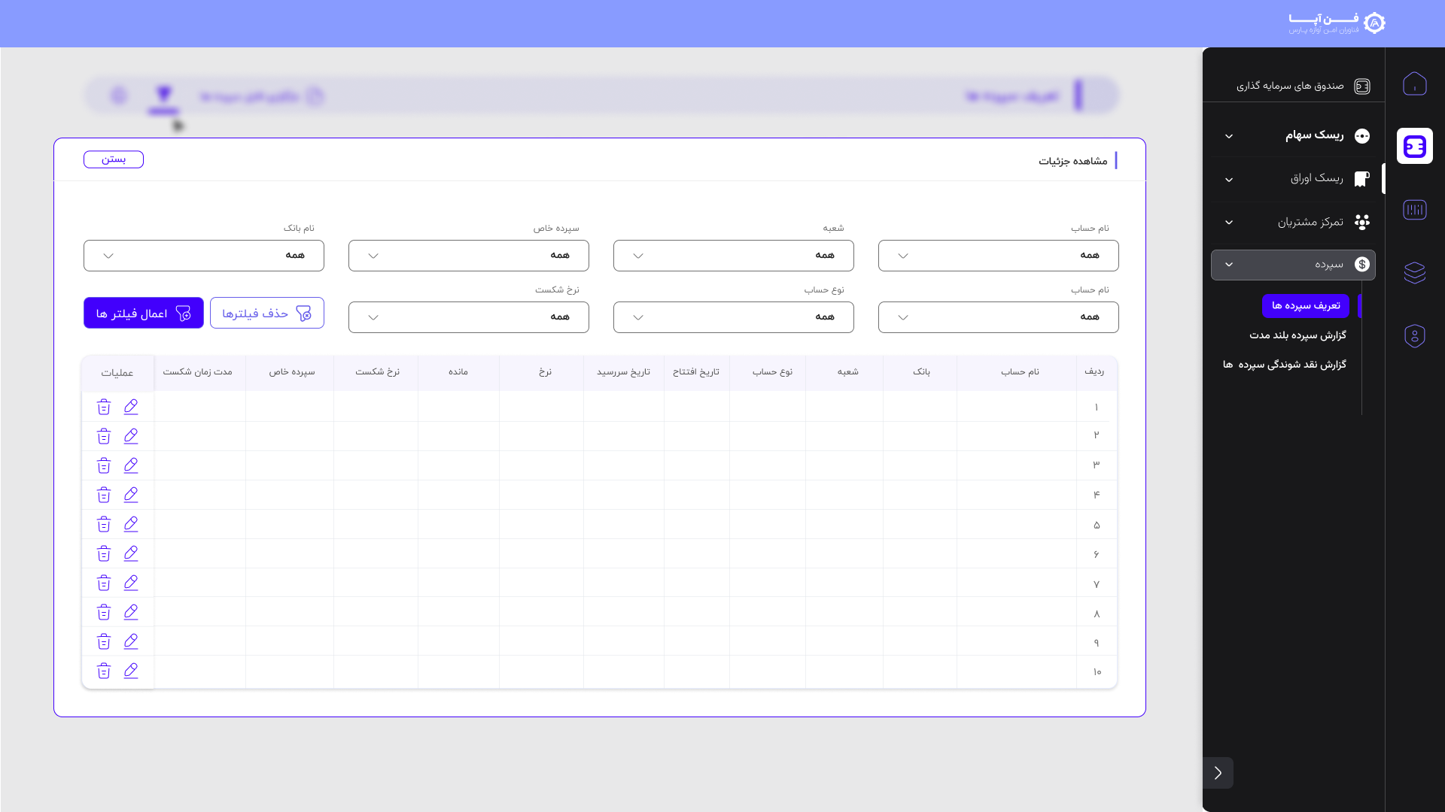Edit row ۸ with the pencil icon
This screenshot has height=812, width=1445.
click(x=131, y=612)
